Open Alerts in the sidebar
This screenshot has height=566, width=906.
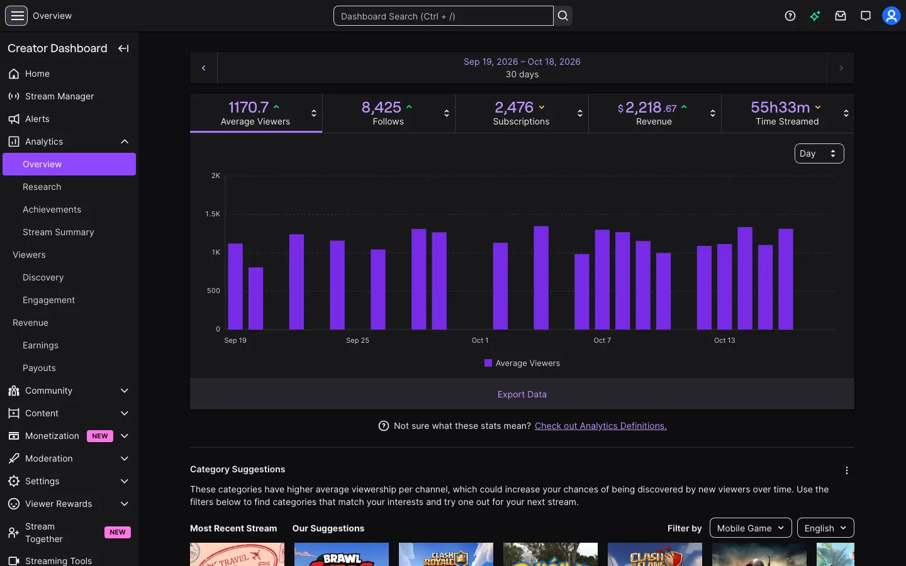coord(69,119)
